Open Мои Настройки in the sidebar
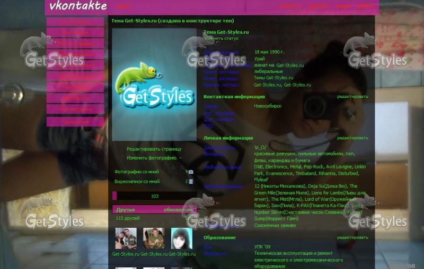This screenshot has width=424, height=269. 75,109
